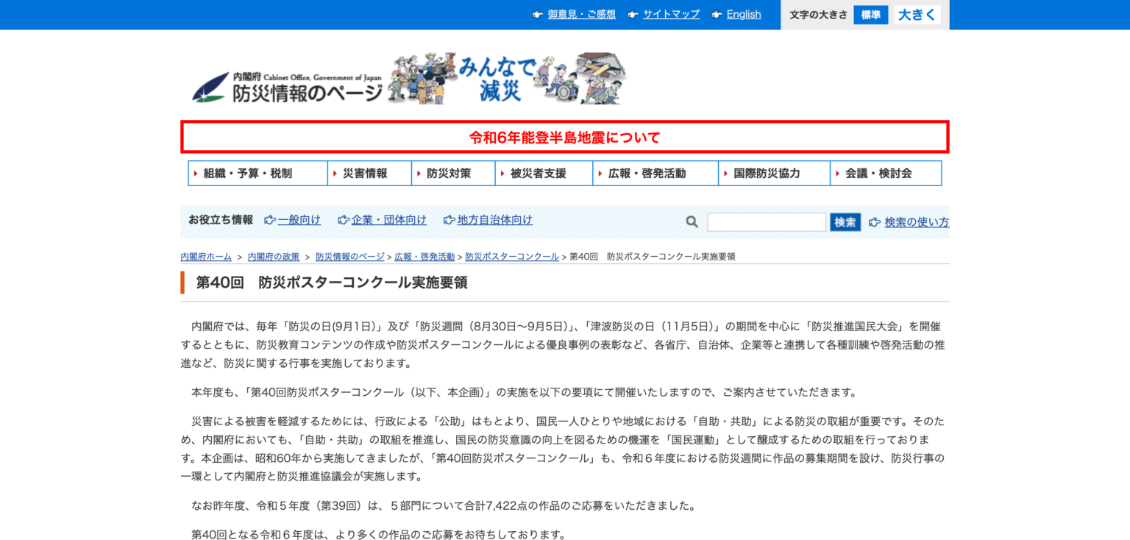Image resolution: width=1130 pixels, height=540 pixels.
Task: Click the 検索 search button
Action: click(845, 222)
